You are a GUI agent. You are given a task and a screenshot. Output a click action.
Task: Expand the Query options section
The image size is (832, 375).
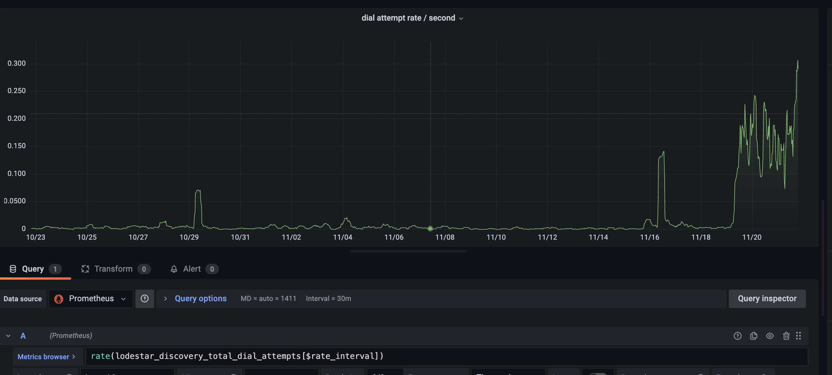(x=200, y=299)
